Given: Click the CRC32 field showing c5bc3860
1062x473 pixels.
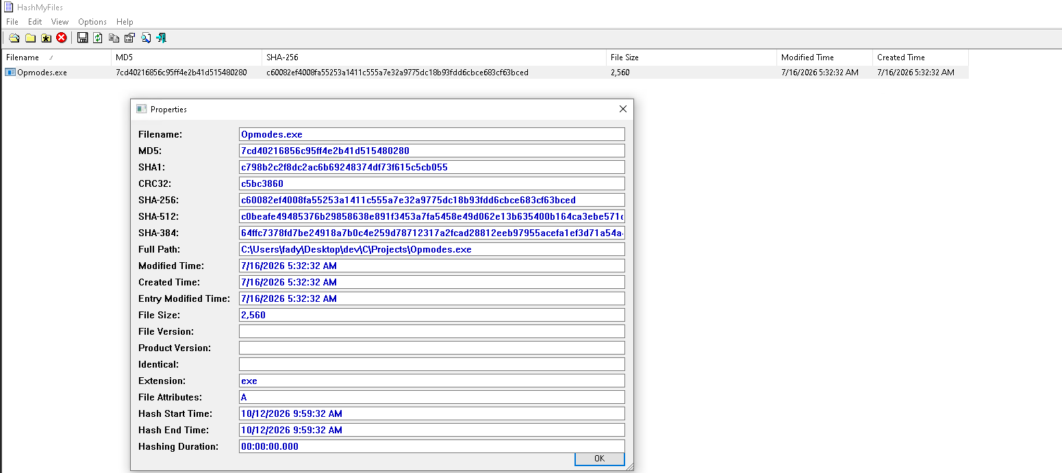Looking at the screenshot, I should 432,183.
